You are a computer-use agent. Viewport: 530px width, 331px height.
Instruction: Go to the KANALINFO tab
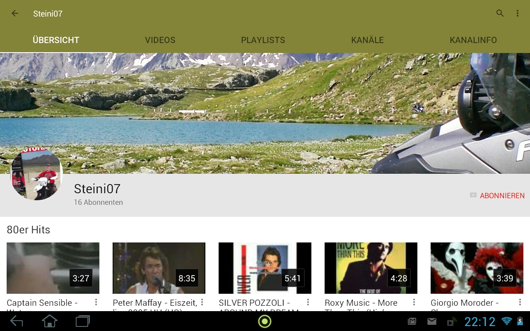tap(473, 40)
